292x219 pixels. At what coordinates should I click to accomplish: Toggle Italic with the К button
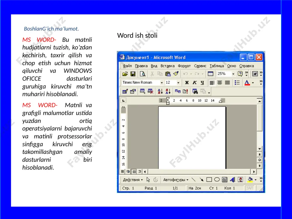(194, 83)
